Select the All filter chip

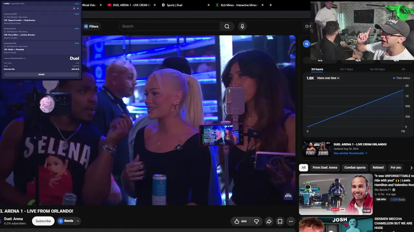tap(303, 168)
